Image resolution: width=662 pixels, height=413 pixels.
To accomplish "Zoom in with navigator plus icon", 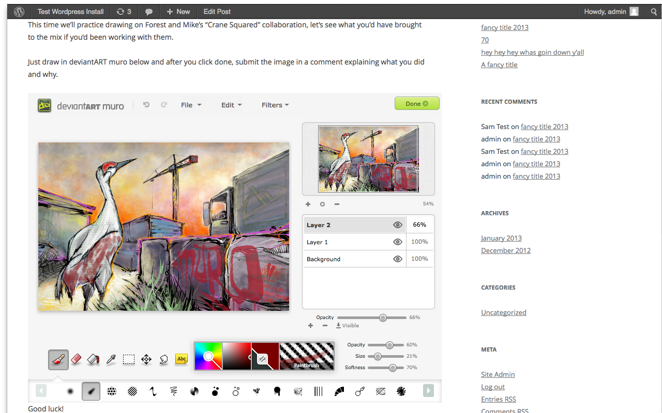I will point(308,204).
